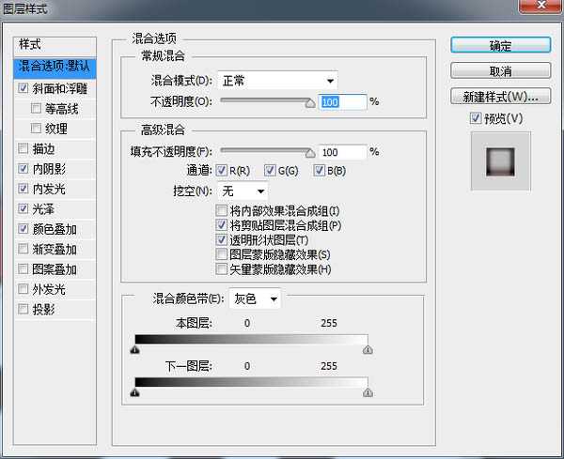Enable the 纹理 checkbox
This screenshot has height=459, width=564.
tap(36, 129)
